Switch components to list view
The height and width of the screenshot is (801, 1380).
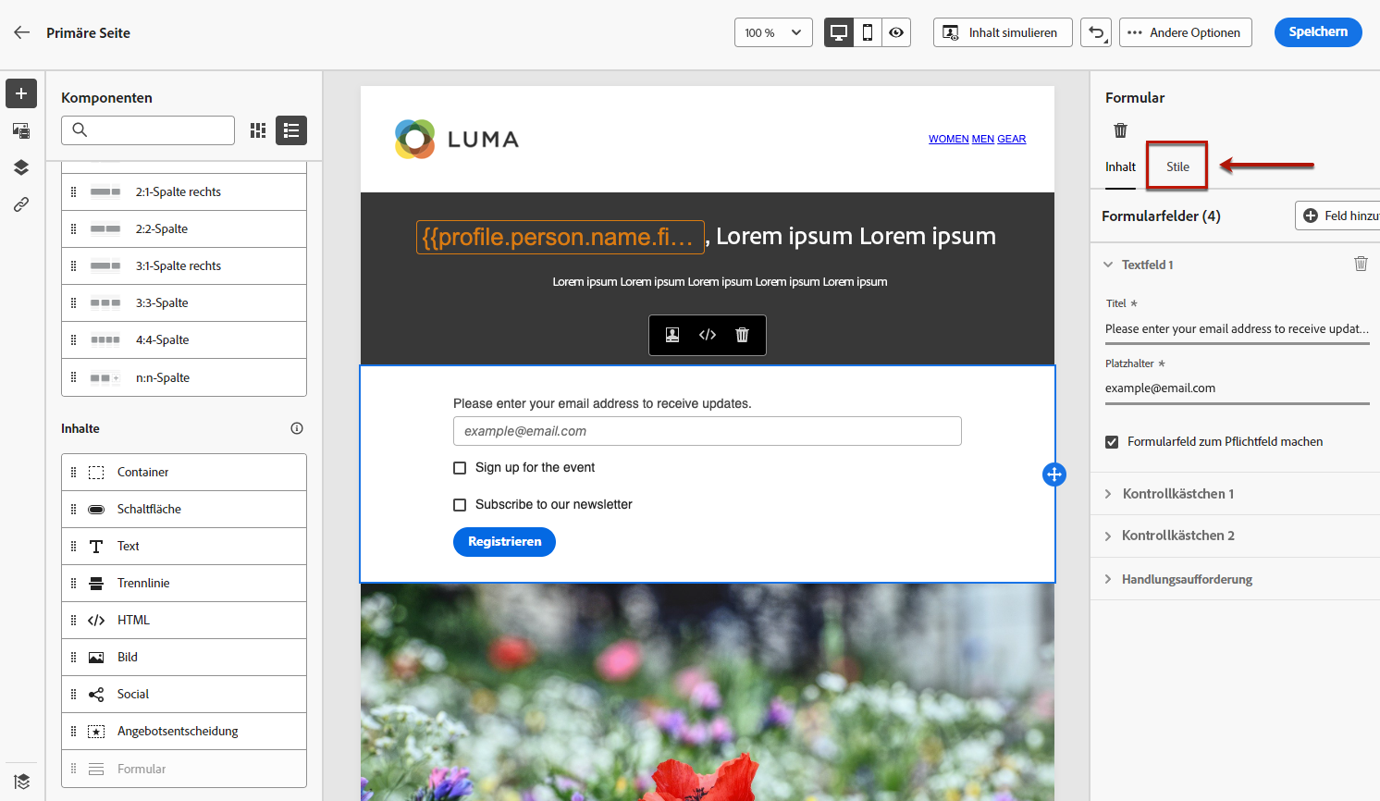pyautogui.click(x=291, y=130)
